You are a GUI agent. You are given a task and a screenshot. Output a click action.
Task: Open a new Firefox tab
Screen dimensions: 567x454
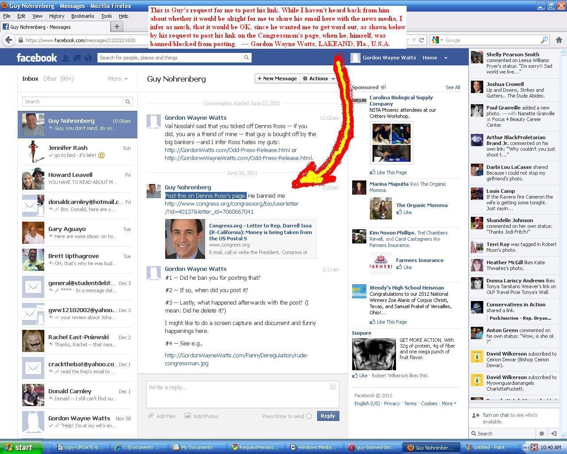click(x=117, y=27)
